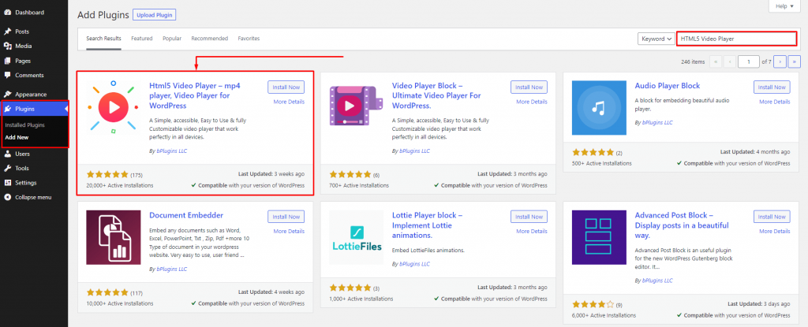Open More Details for Advanced Post Block
Image resolution: width=808 pixels, height=327 pixels.
775,231
